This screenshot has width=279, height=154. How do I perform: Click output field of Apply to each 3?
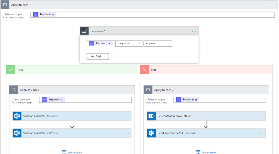(x=85, y=100)
